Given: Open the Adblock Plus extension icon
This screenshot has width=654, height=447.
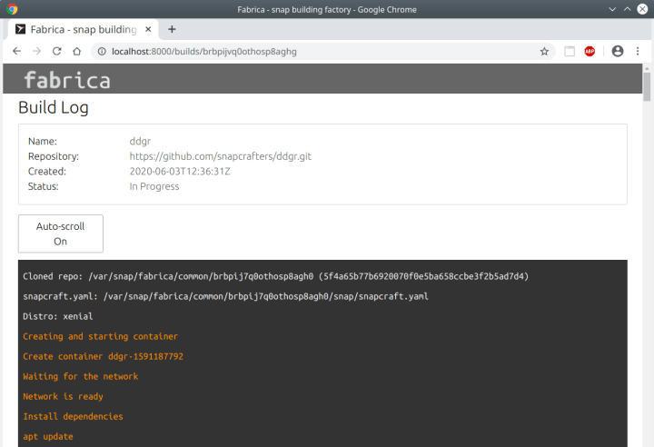Looking at the screenshot, I should (590, 52).
